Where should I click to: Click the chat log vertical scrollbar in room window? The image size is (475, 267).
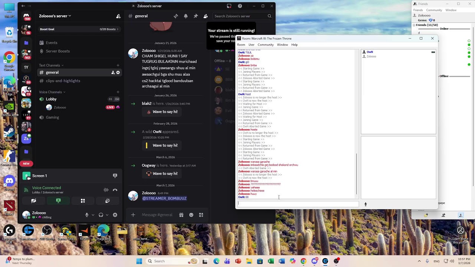(357, 174)
